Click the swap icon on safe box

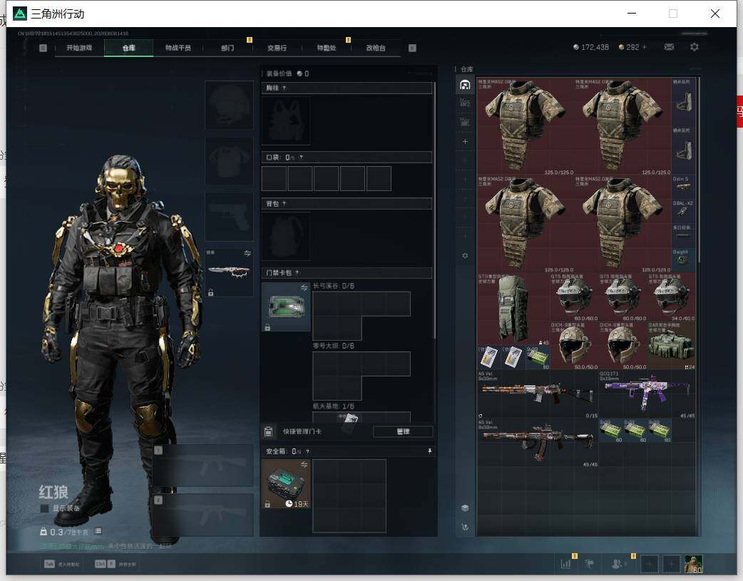(x=304, y=464)
